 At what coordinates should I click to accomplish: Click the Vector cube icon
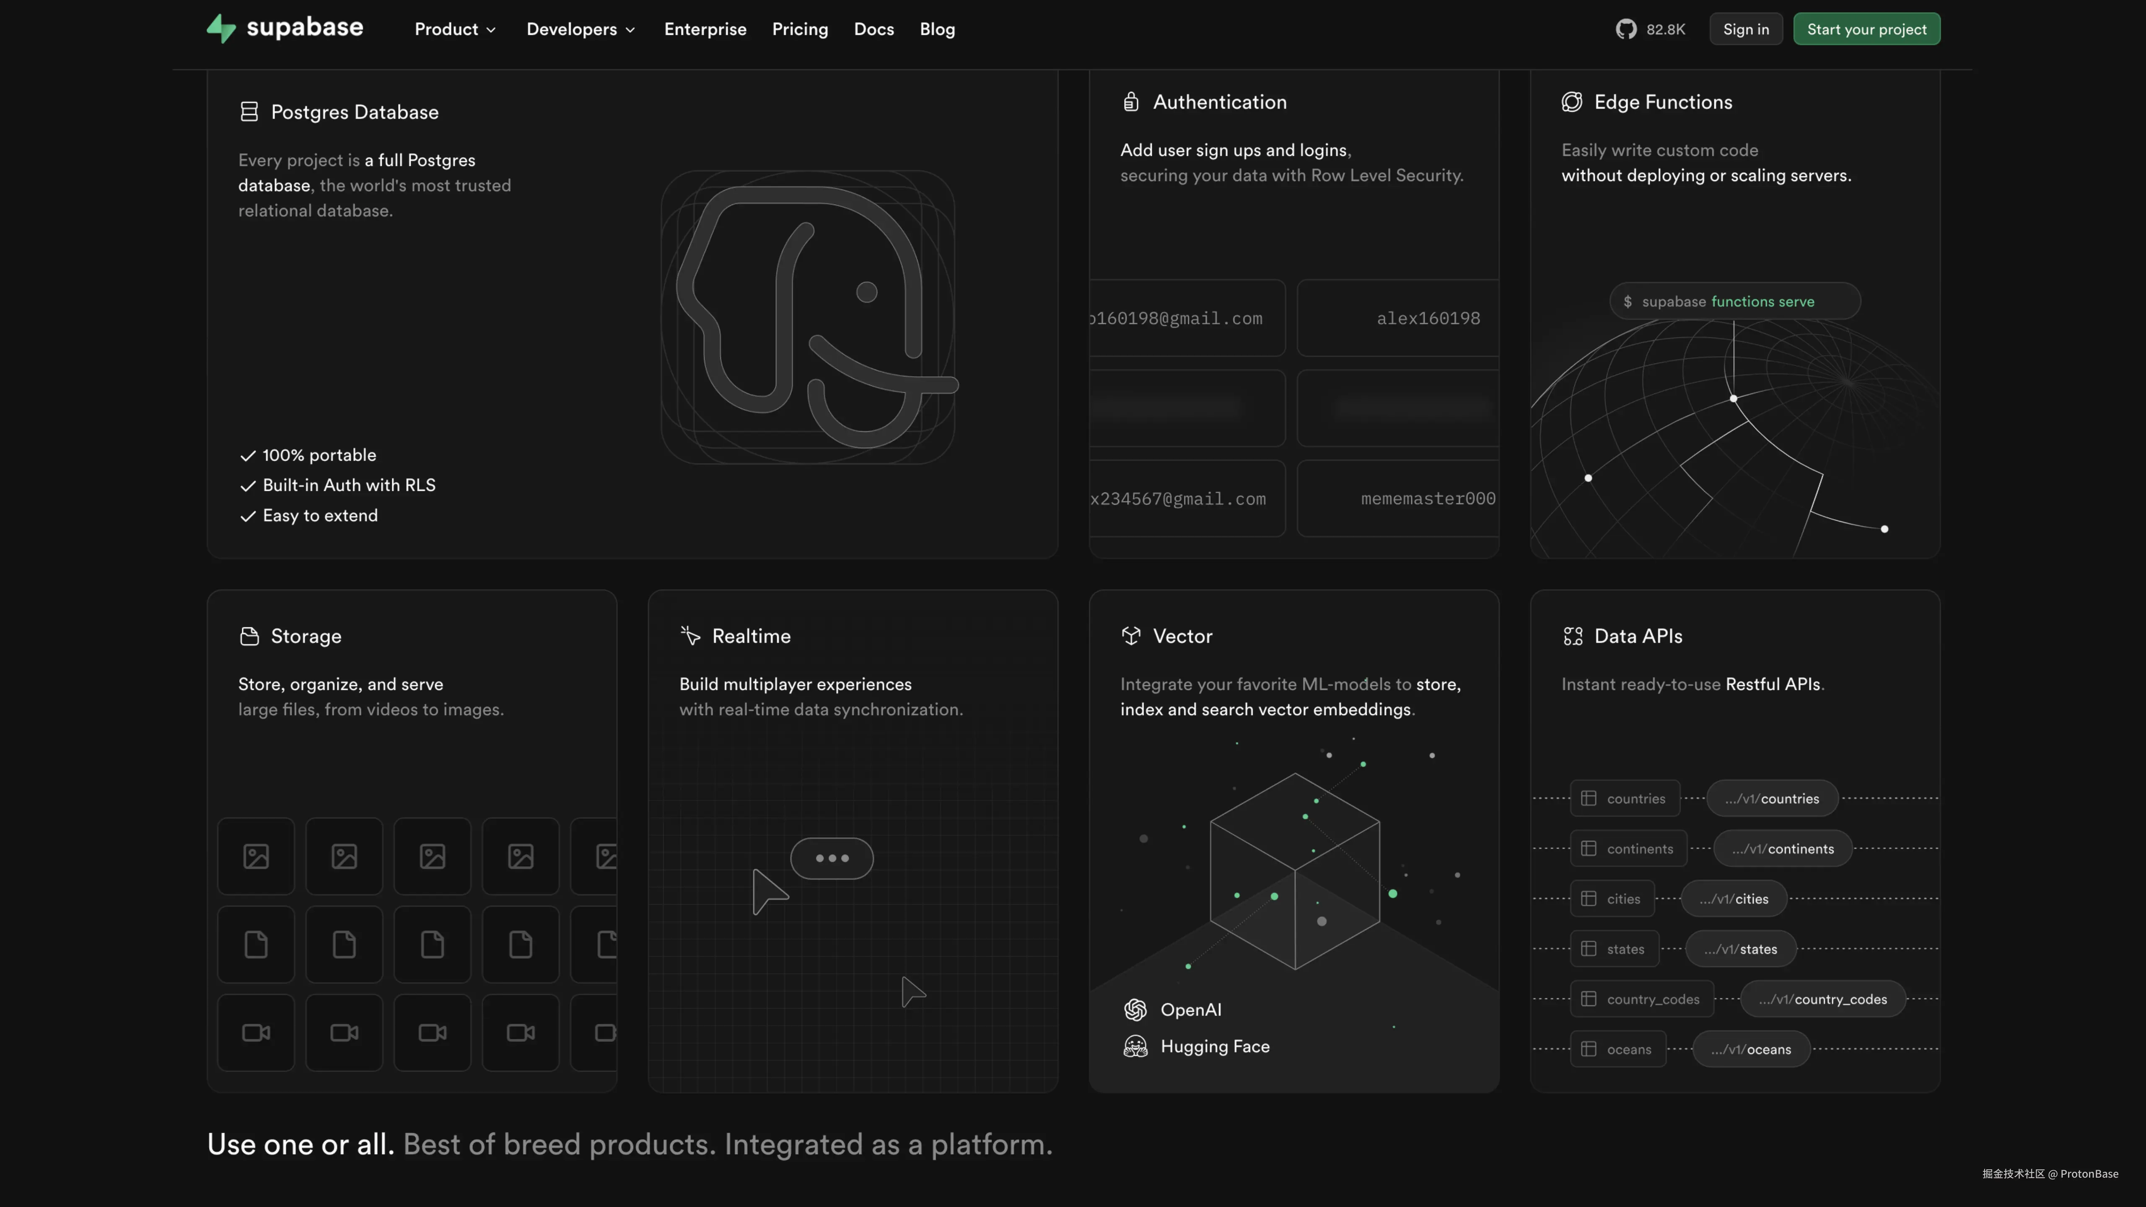pos(1130,636)
